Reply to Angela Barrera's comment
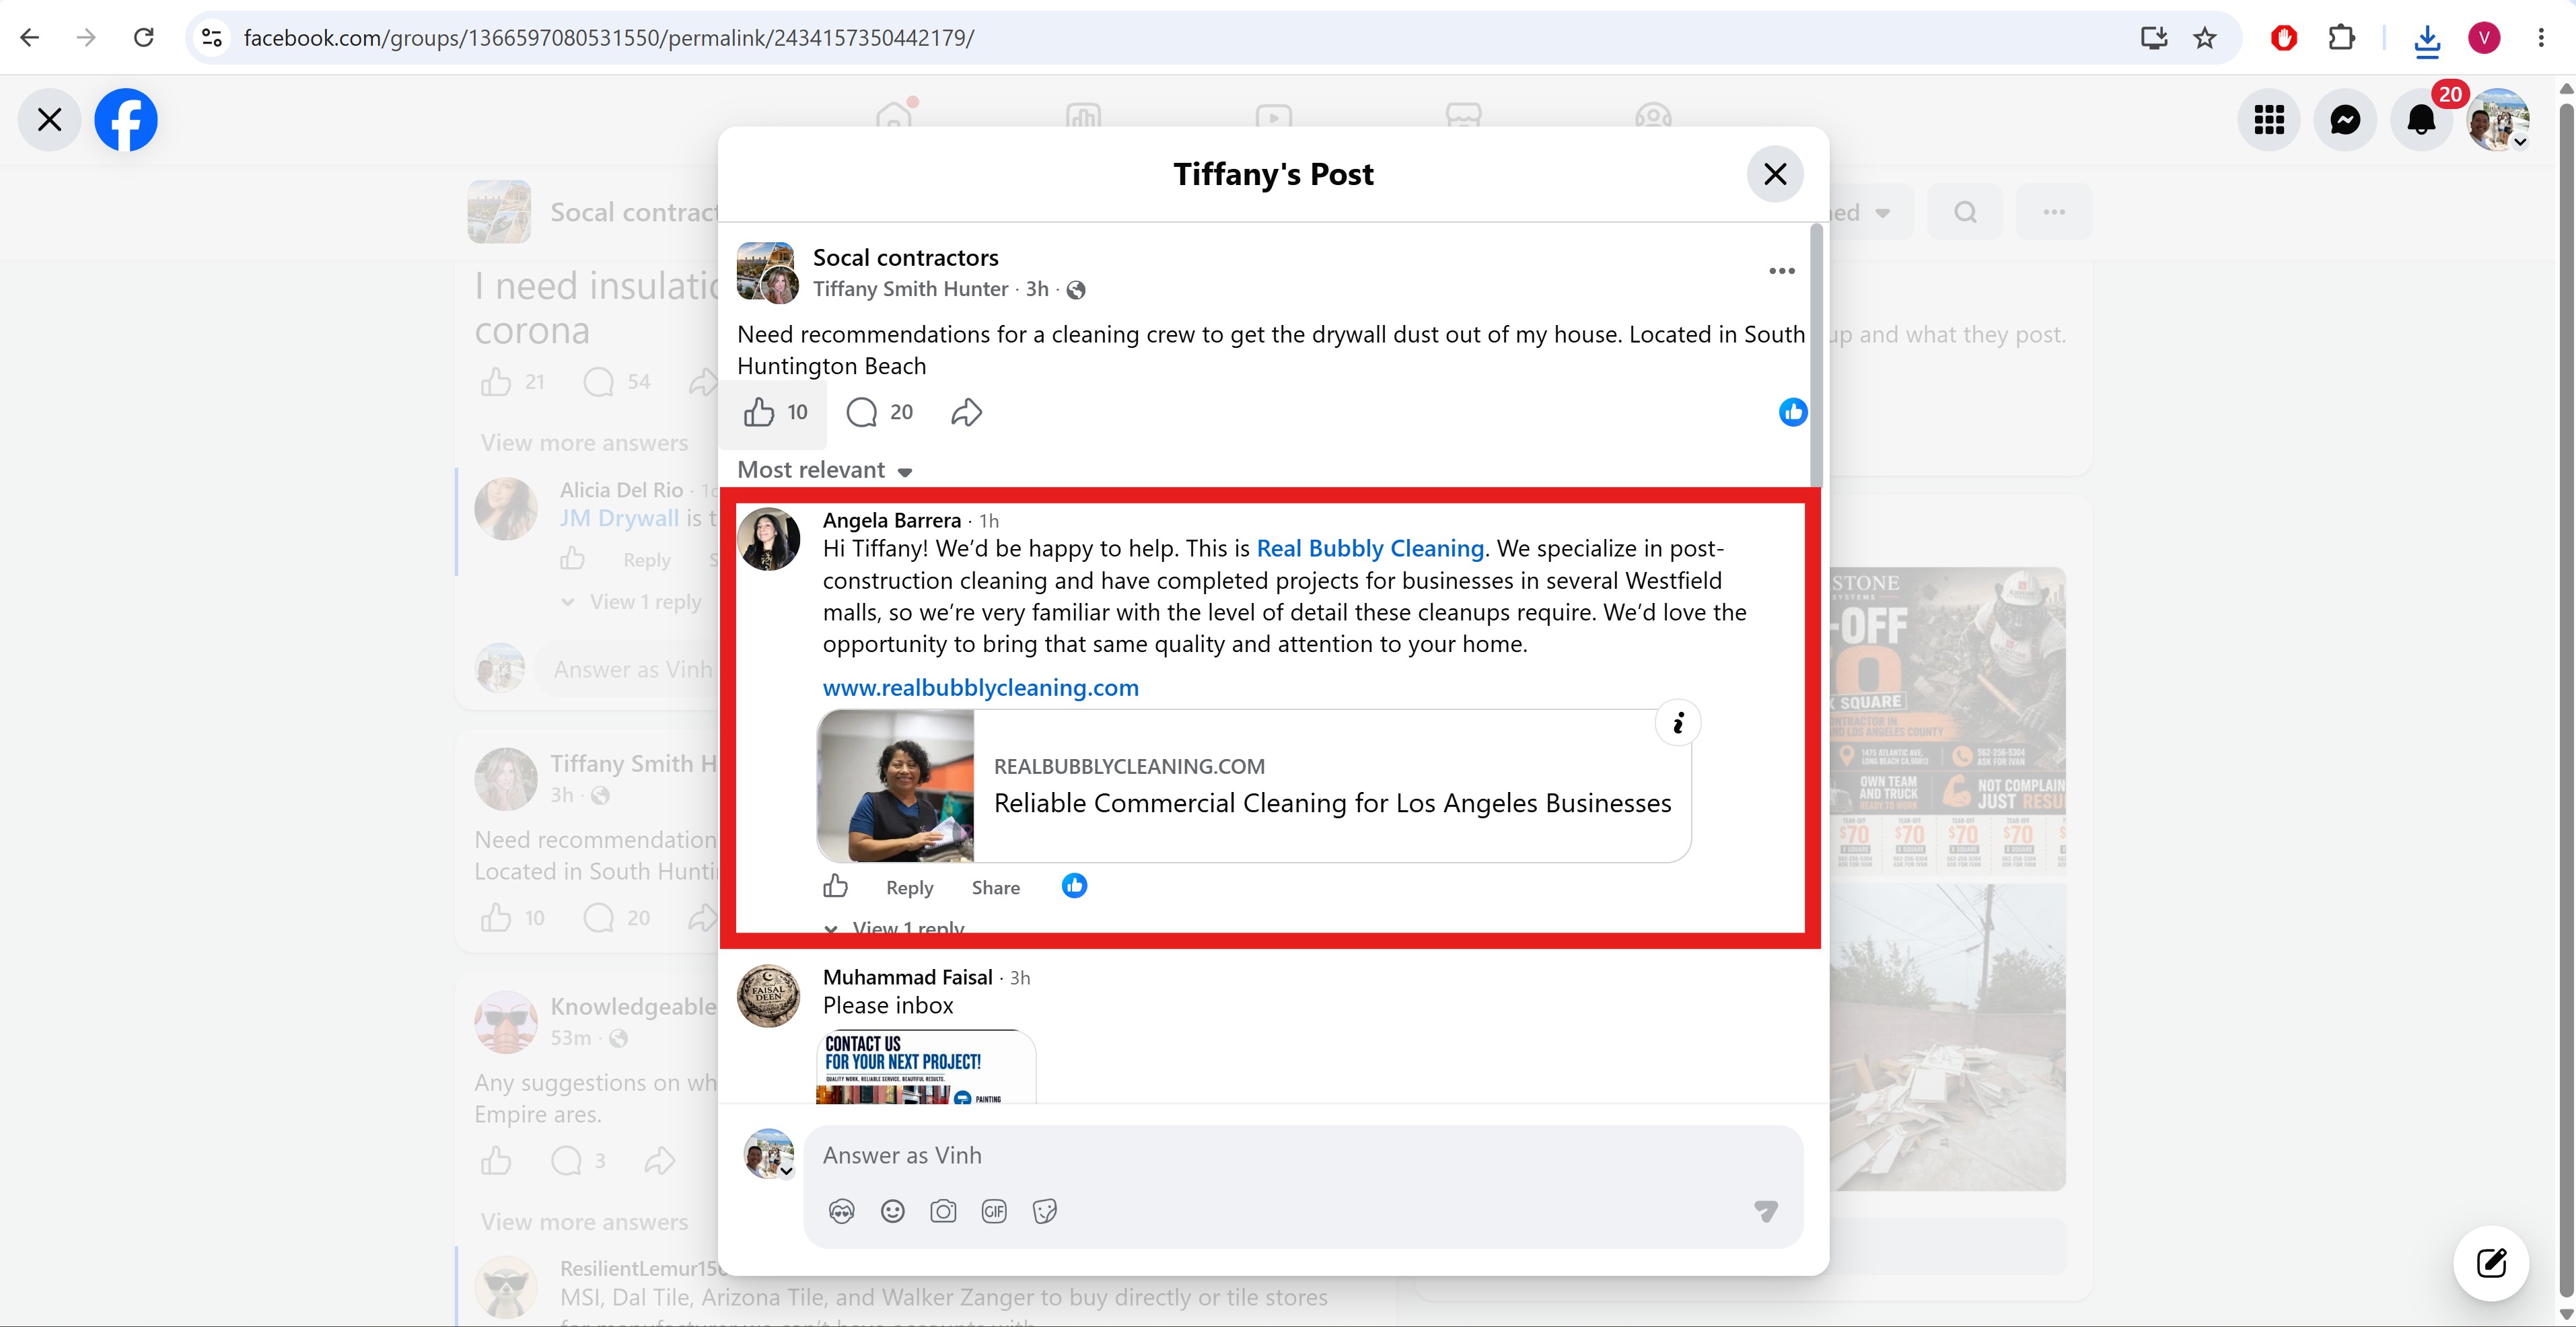Viewport: 2576px width, 1327px height. (x=909, y=887)
